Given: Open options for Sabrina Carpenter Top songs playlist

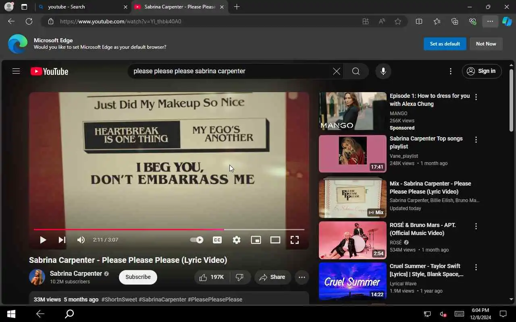Looking at the screenshot, I should pos(476,140).
